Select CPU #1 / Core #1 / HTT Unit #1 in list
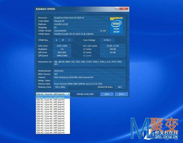Viewport: 183px width, 143px height. [x=53, y=97]
